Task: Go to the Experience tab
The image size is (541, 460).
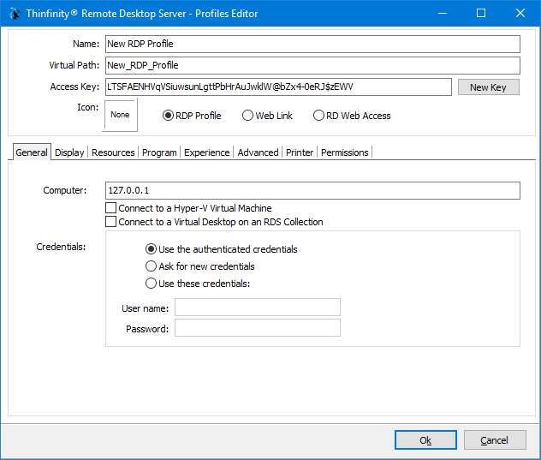Action: pyautogui.click(x=206, y=152)
